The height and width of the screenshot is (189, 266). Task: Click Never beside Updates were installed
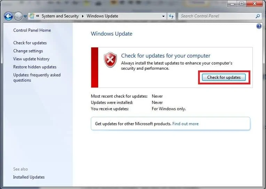pos(157,103)
